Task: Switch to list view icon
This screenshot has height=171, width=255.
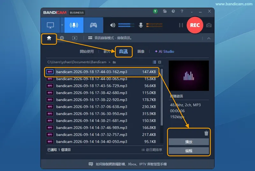Action: (154, 62)
